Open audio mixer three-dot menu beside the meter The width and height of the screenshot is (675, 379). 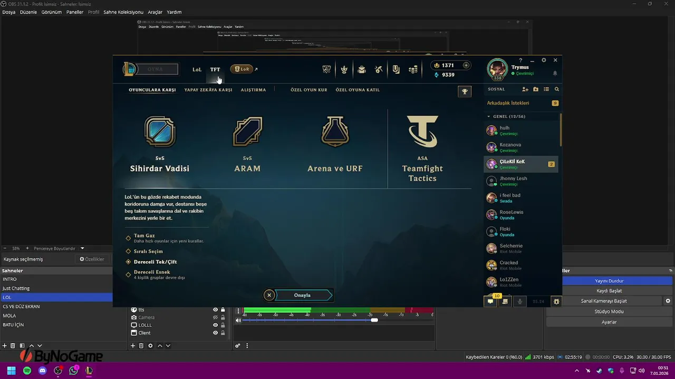(238, 311)
